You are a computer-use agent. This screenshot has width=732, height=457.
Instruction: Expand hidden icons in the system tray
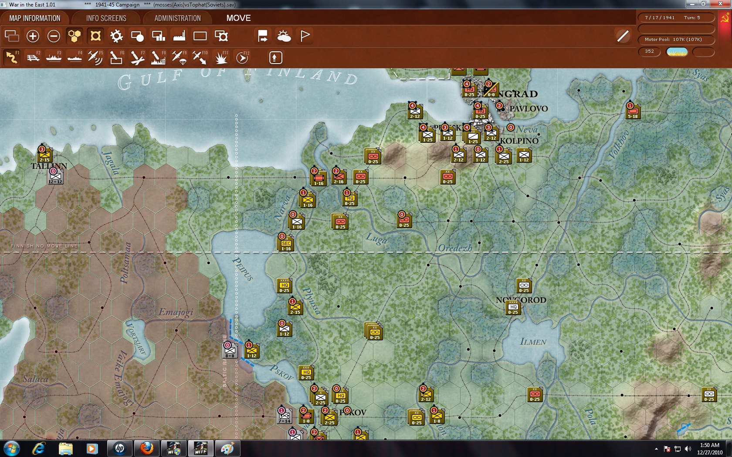point(656,448)
